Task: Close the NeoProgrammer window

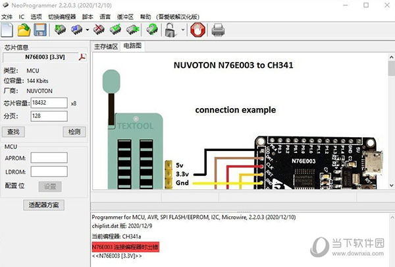Action: point(387,5)
